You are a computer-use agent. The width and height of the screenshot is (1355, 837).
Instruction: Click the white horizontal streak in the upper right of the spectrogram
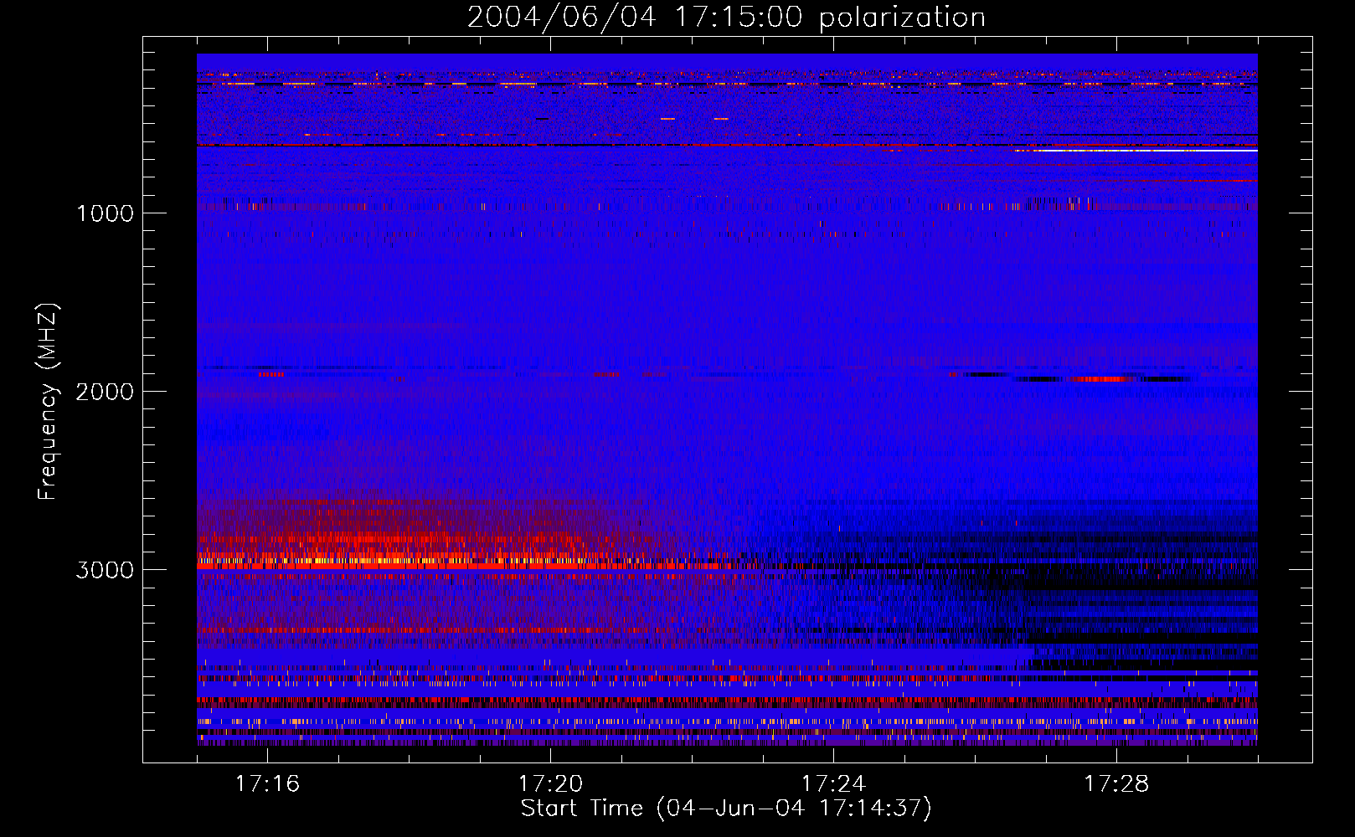(1135, 151)
